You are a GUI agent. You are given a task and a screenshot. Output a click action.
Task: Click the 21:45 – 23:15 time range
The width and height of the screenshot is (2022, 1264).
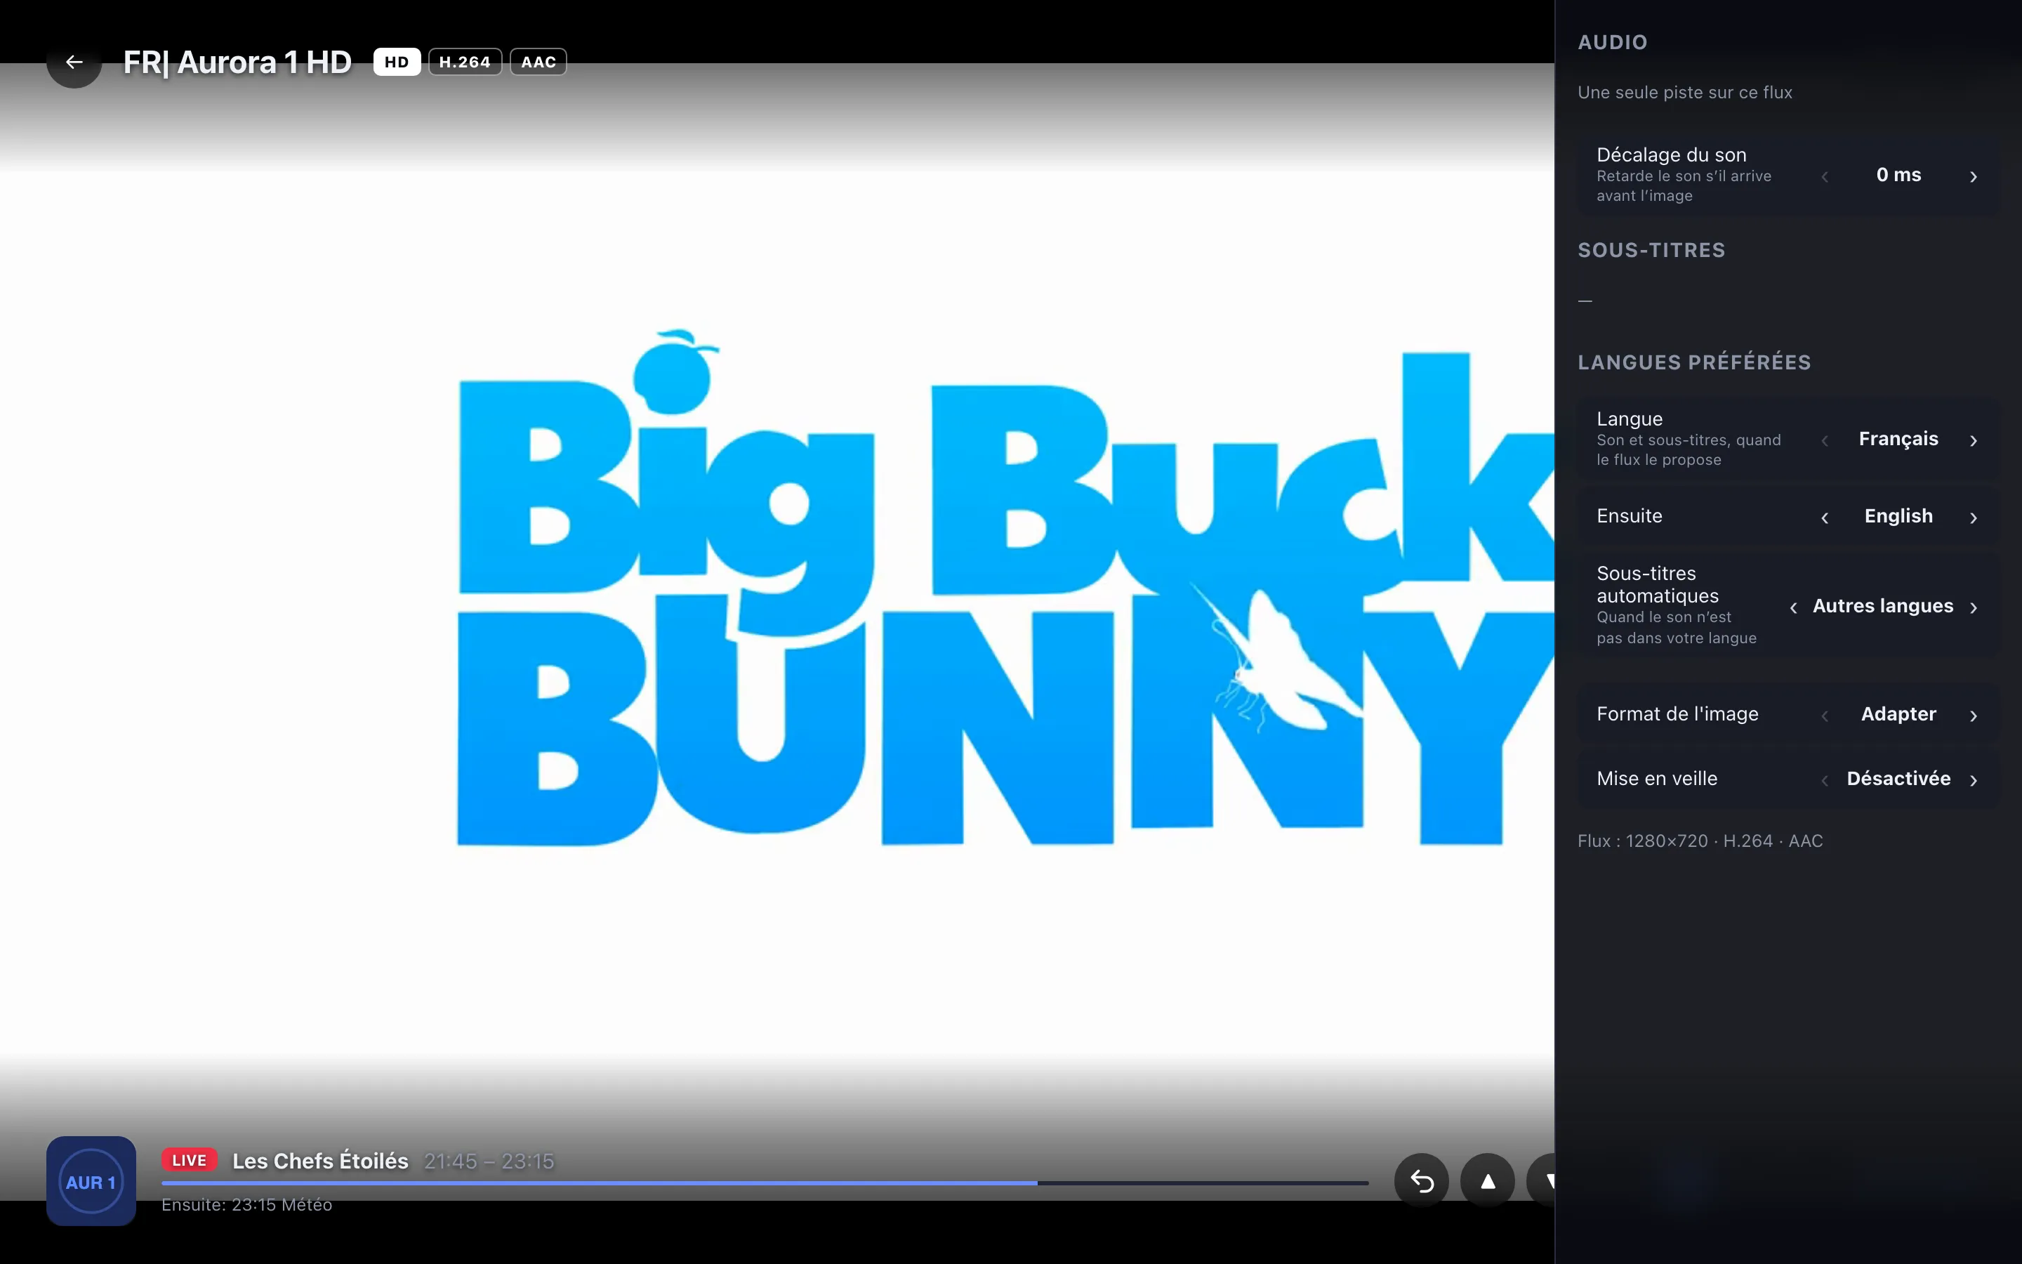[x=489, y=1161]
